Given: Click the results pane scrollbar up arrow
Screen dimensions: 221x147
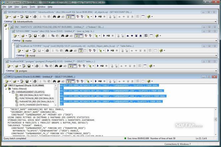Looking at the screenshot, I should coord(215,109).
